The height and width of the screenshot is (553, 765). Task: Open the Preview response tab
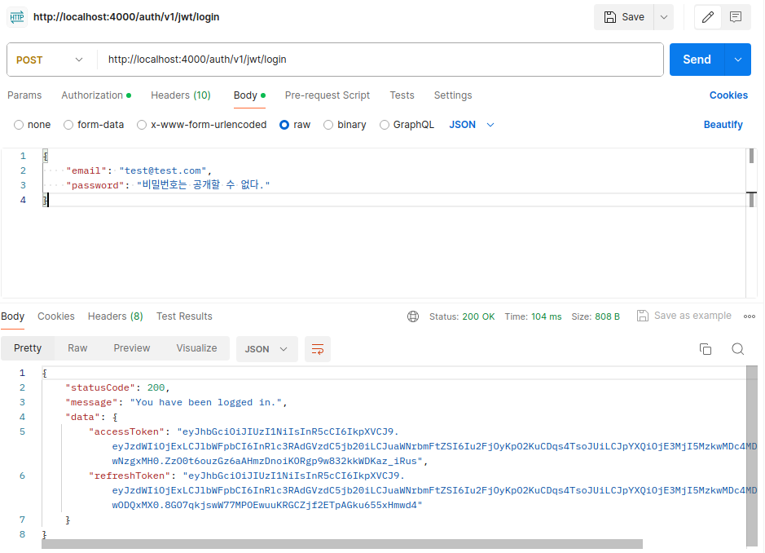131,348
